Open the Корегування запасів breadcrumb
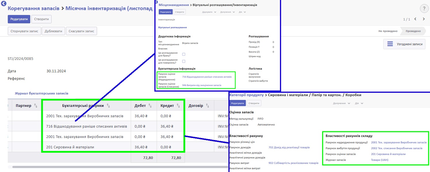430x172 pixels. point(34,8)
